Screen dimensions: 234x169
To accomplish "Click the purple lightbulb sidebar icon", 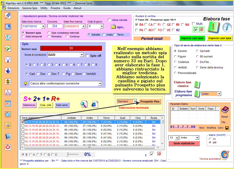I will pyautogui.click(x=8, y=59).
